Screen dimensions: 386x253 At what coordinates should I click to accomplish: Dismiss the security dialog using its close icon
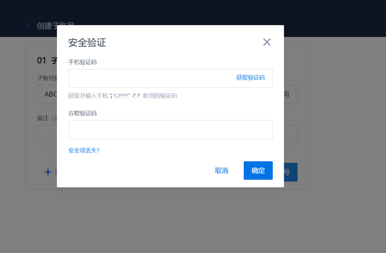point(267,42)
